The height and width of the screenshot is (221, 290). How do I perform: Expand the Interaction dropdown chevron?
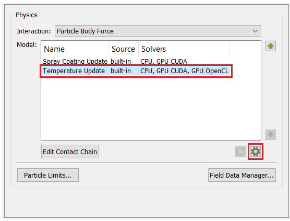coord(255,31)
